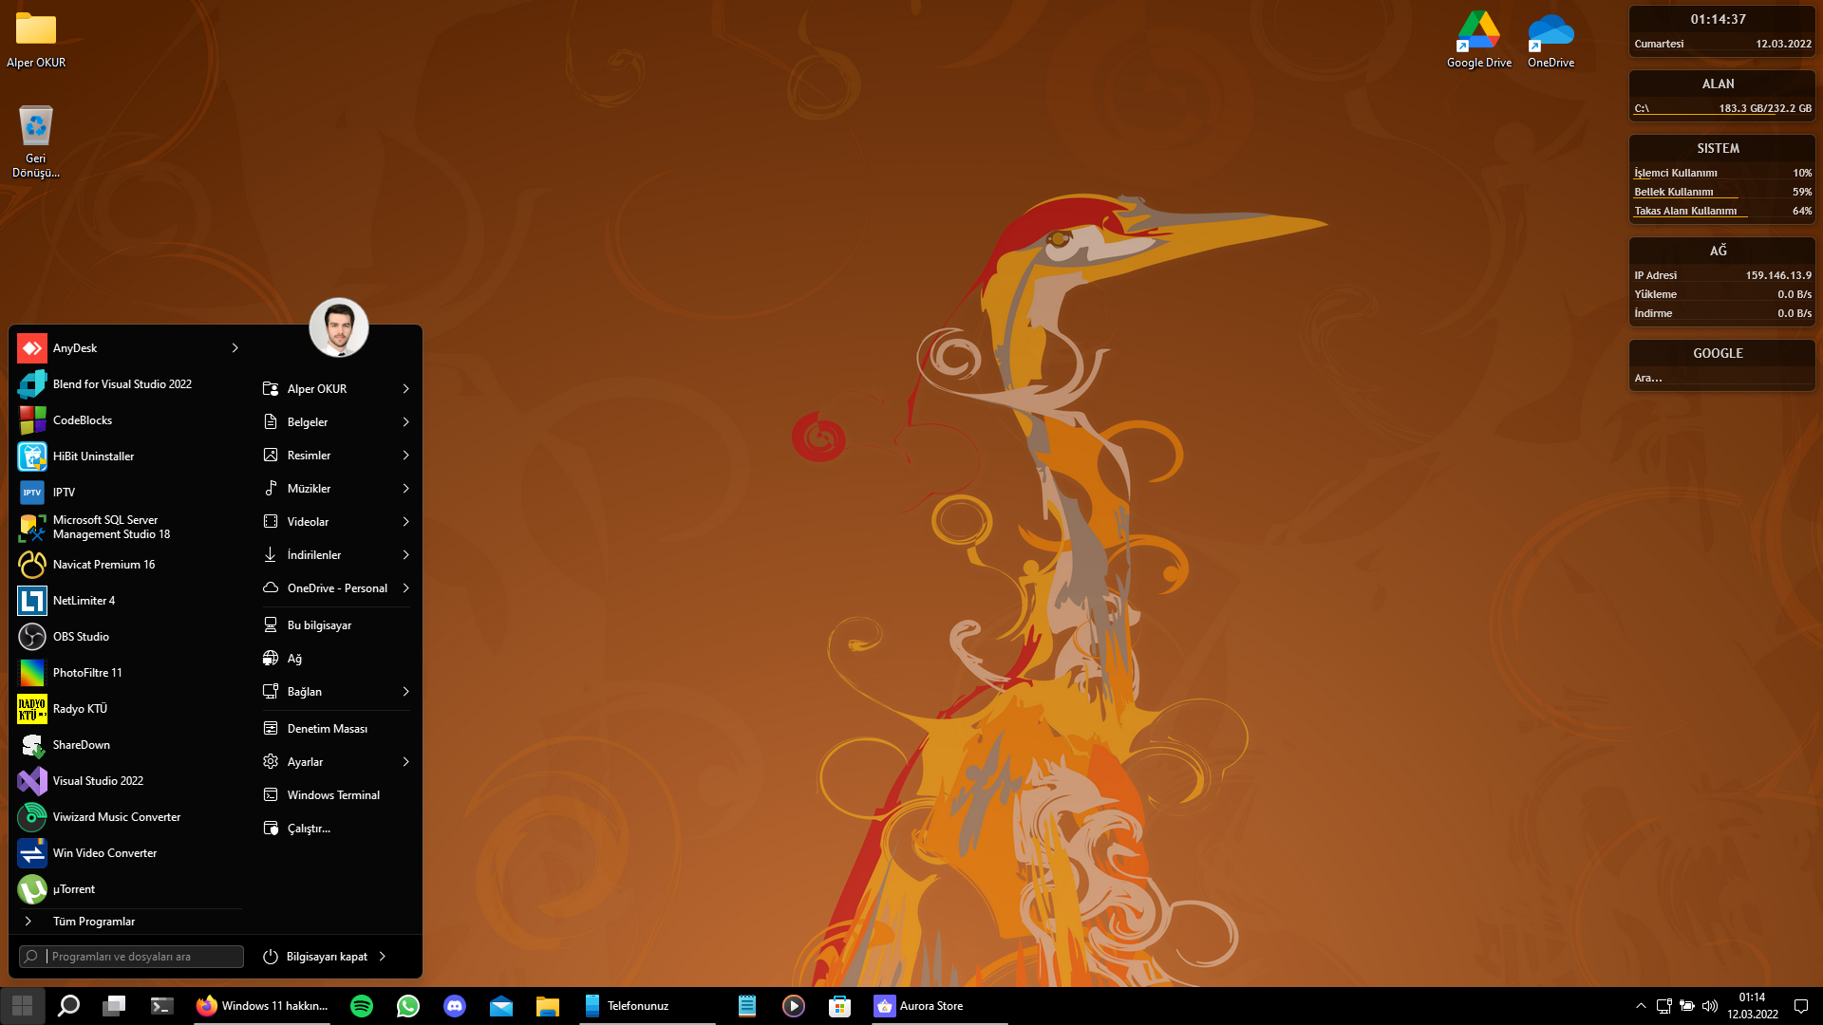Viewport: 1823px width, 1025px height.
Task: Open Windows Terminal link
Action: 332,795
